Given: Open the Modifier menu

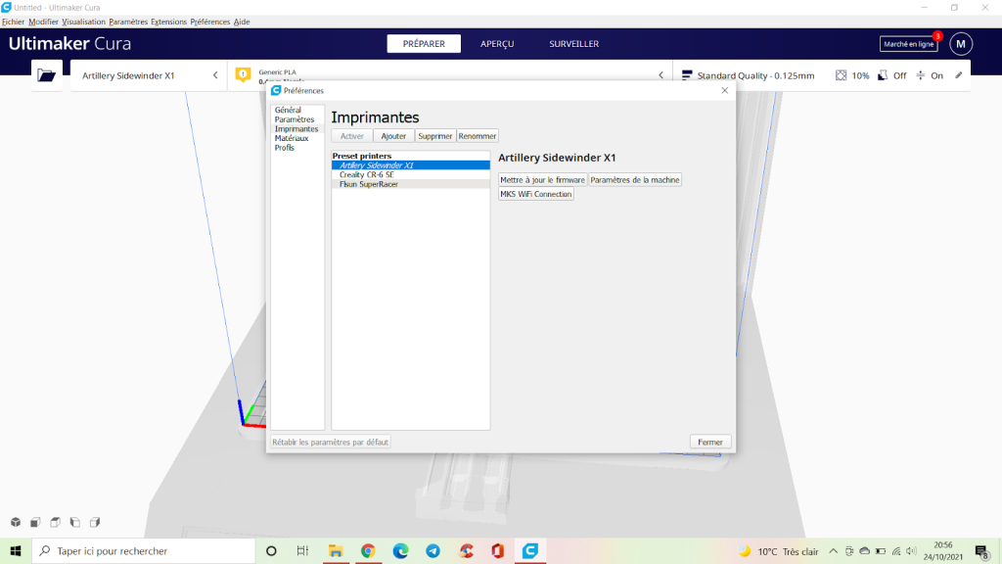Looking at the screenshot, I should 43,22.
